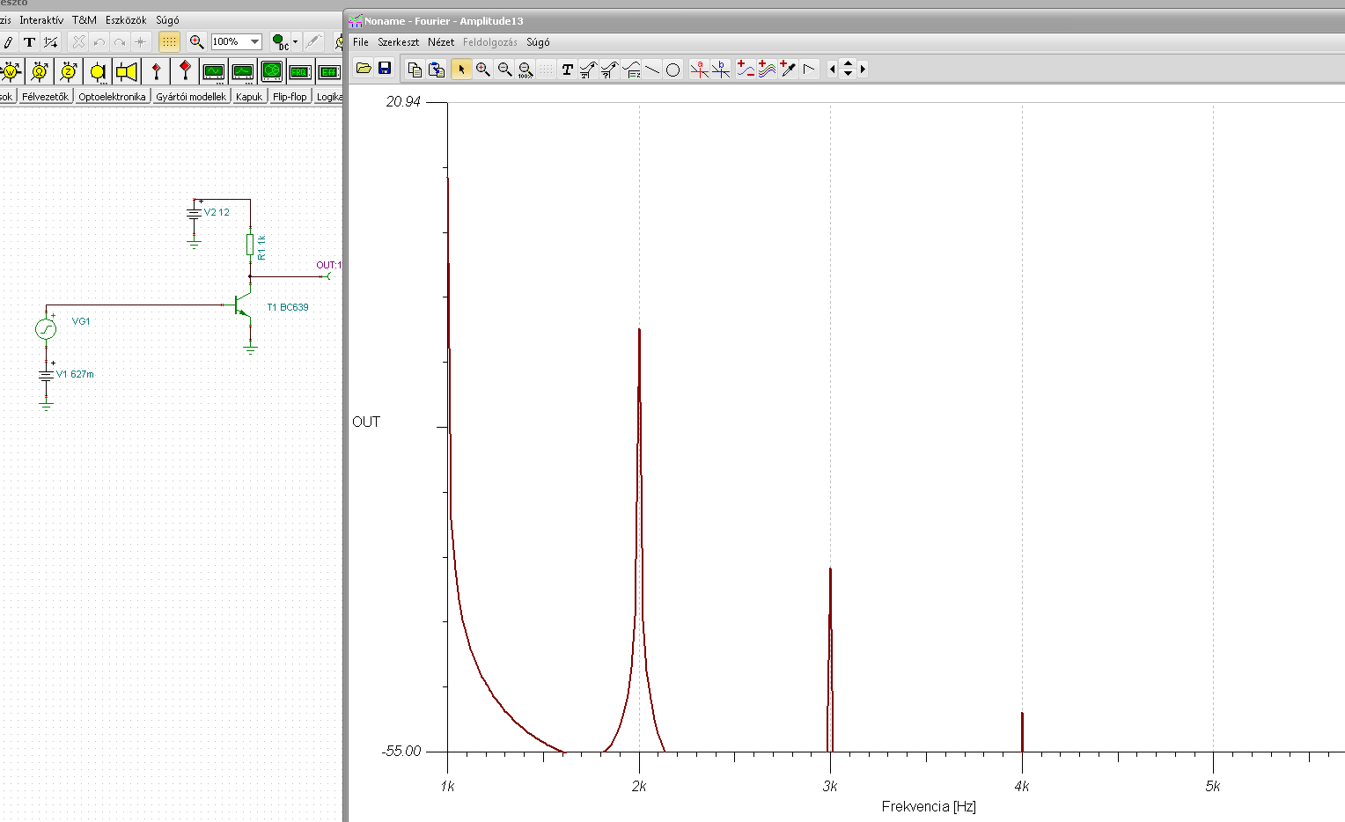Select the auto label curve tool
The height and width of the screenshot is (822, 1345).
[588, 70]
